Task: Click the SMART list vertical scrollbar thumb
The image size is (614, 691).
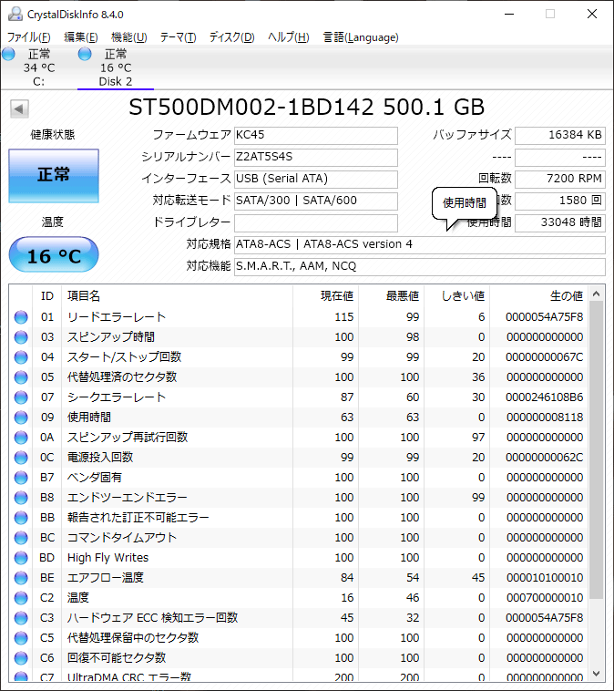Action: (x=597, y=450)
